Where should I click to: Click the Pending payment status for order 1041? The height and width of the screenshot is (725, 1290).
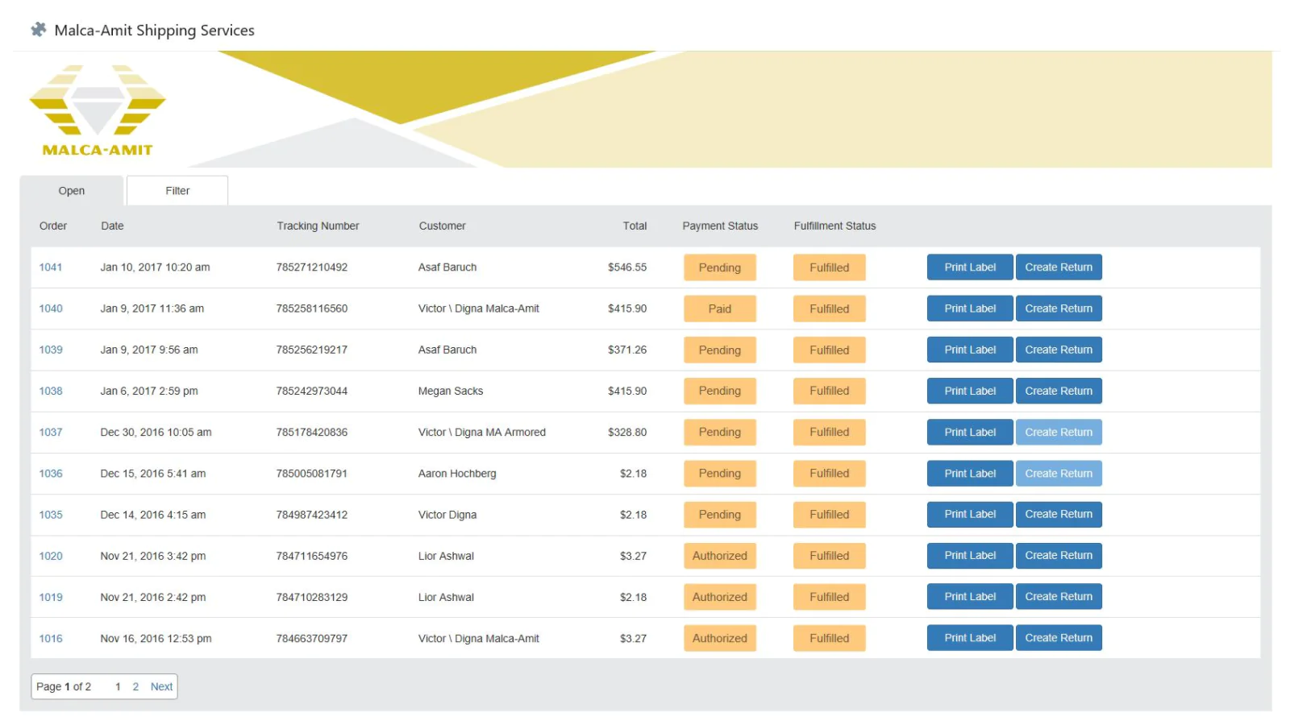719,267
